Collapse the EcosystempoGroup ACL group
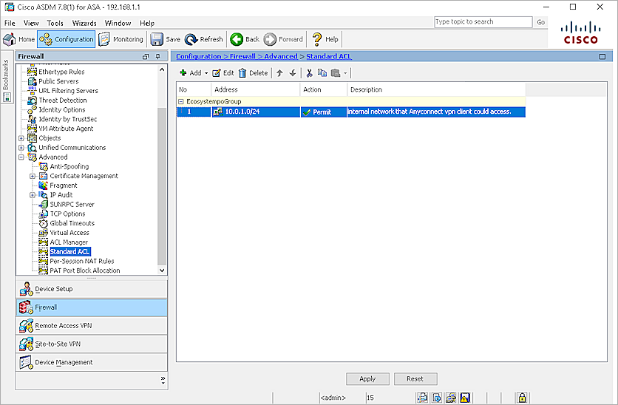The height and width of the screenshot is (405, 618). [181, 101]
